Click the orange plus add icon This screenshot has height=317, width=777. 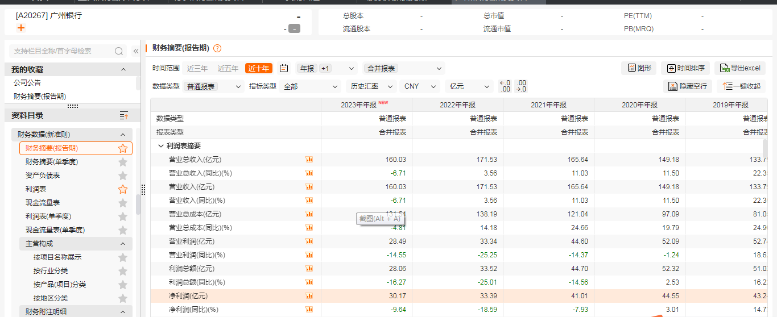pos(22,28)
